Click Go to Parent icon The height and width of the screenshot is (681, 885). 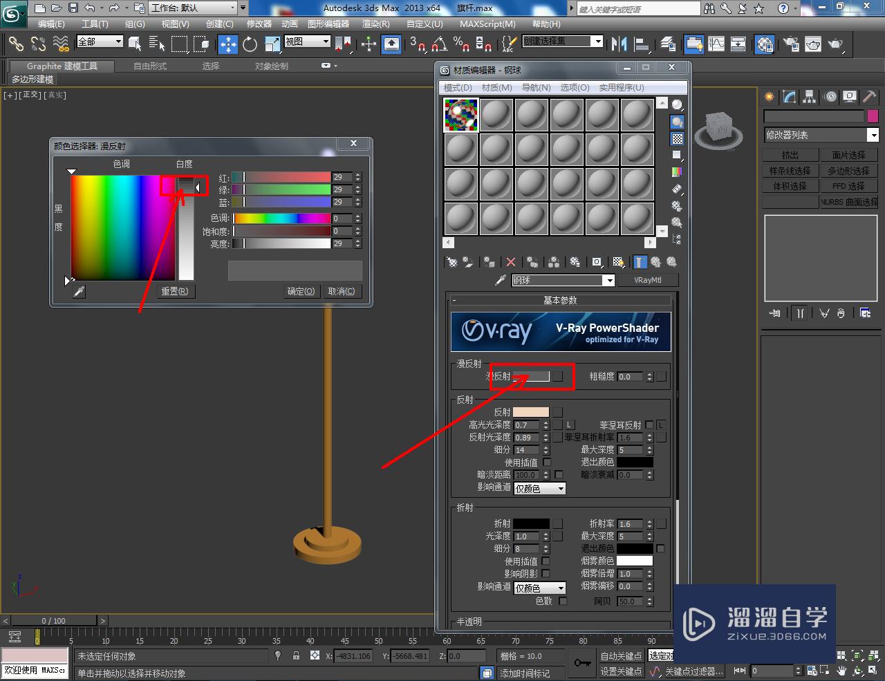click(x=655, y=262)
